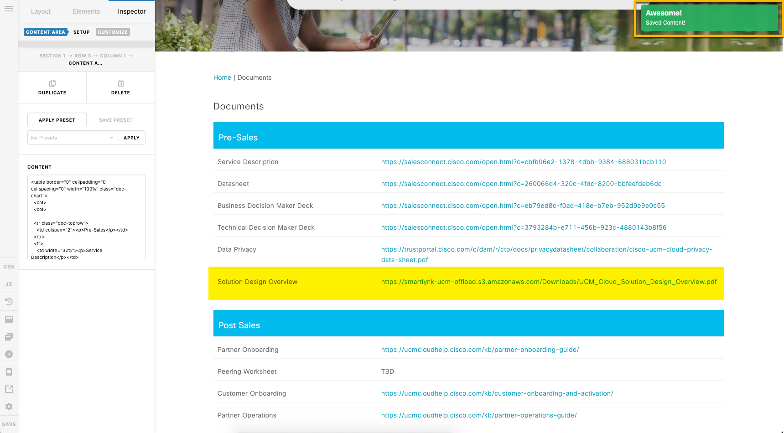Open the No Presets dropdown
The height and width of the screenshot is (433, 784).
[x=73, y=138]
